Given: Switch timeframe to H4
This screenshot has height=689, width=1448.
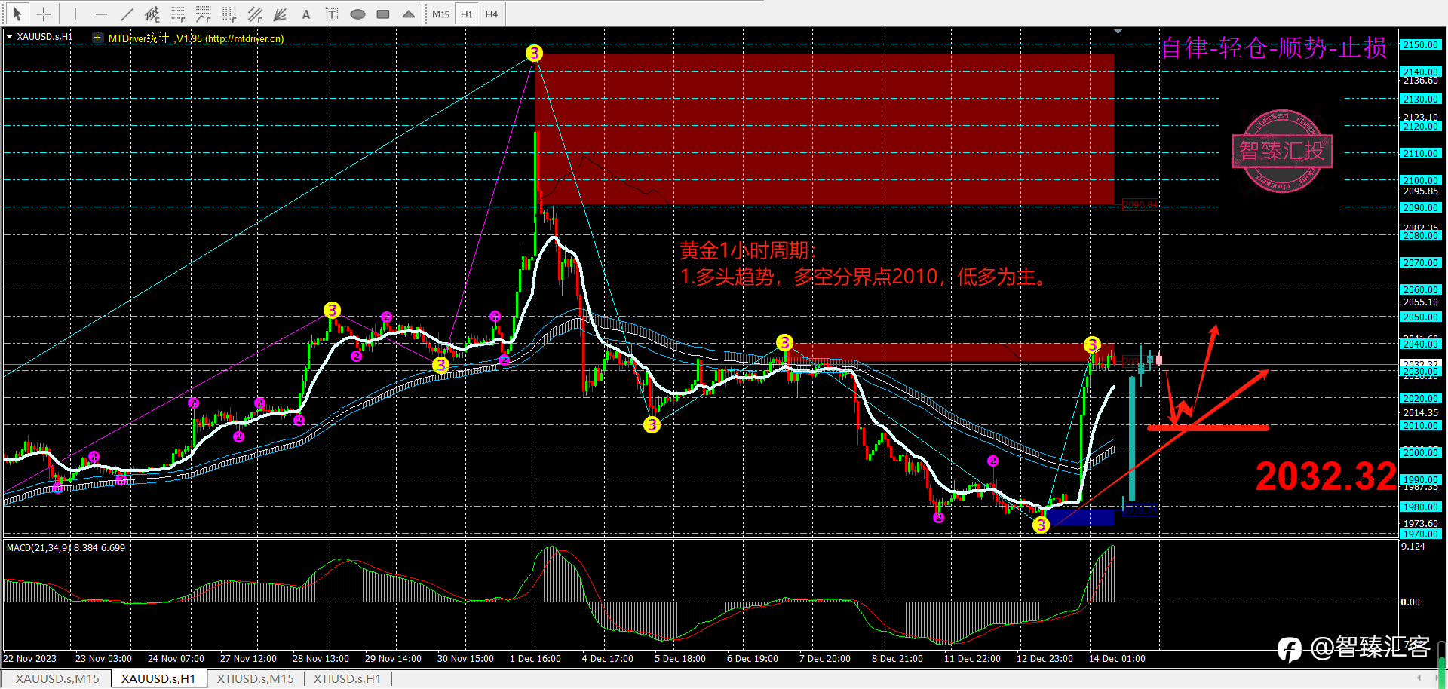Looking at the screenshot, I should (492, 14).
